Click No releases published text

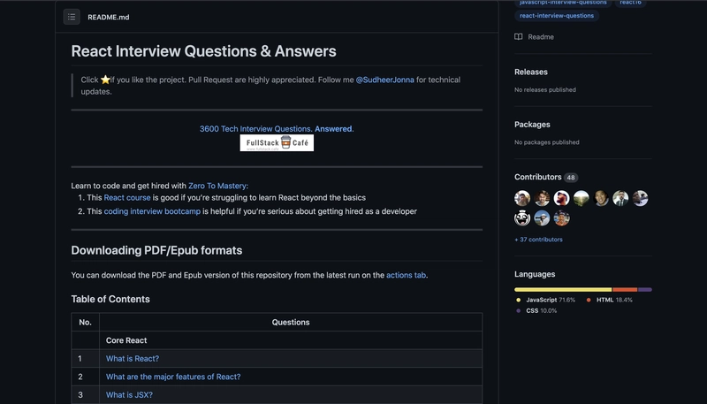point(545,89)
